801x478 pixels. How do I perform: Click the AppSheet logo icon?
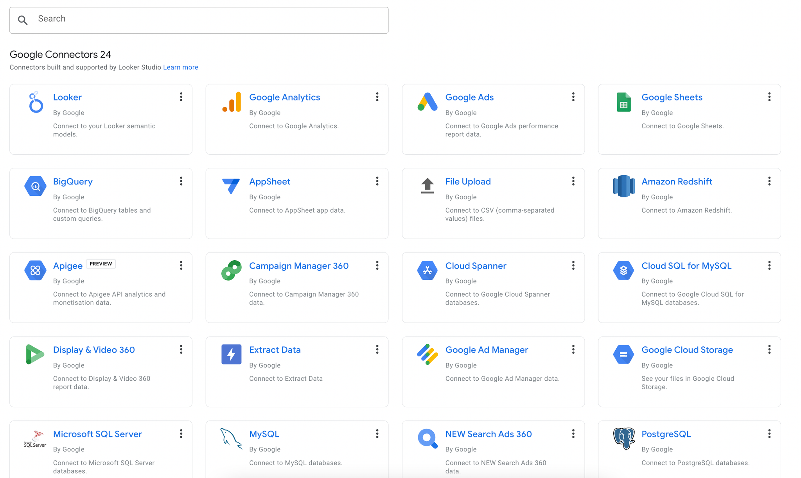pyautogui.click(x=231, y=186)
